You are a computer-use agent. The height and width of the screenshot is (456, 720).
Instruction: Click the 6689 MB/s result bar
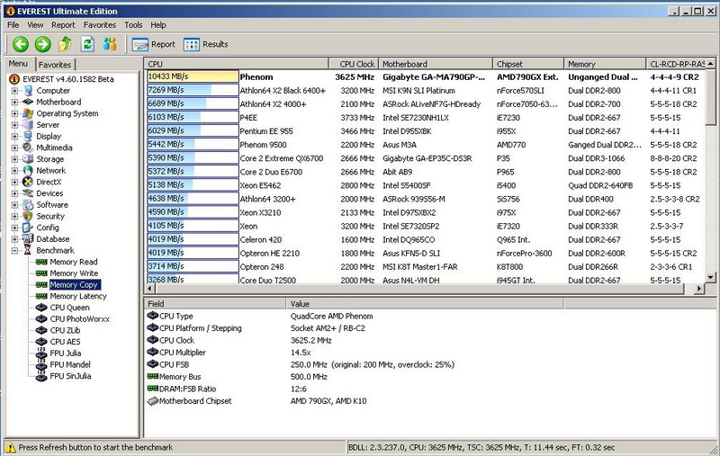click(x=193, y=103)
